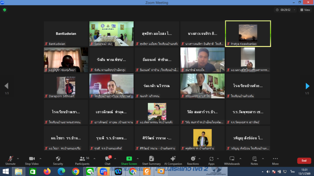The height and width of the screenshot is (176, 314).
Task: Open the View layout menu
Action: click(305, 10)
